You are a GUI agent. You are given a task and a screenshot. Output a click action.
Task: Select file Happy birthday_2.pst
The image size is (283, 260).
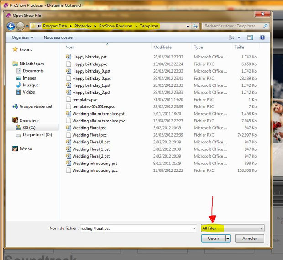coord(91,92)
